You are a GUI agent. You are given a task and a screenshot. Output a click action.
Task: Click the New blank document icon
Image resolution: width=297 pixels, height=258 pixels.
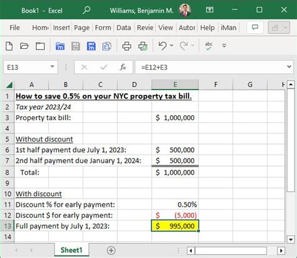9,46
